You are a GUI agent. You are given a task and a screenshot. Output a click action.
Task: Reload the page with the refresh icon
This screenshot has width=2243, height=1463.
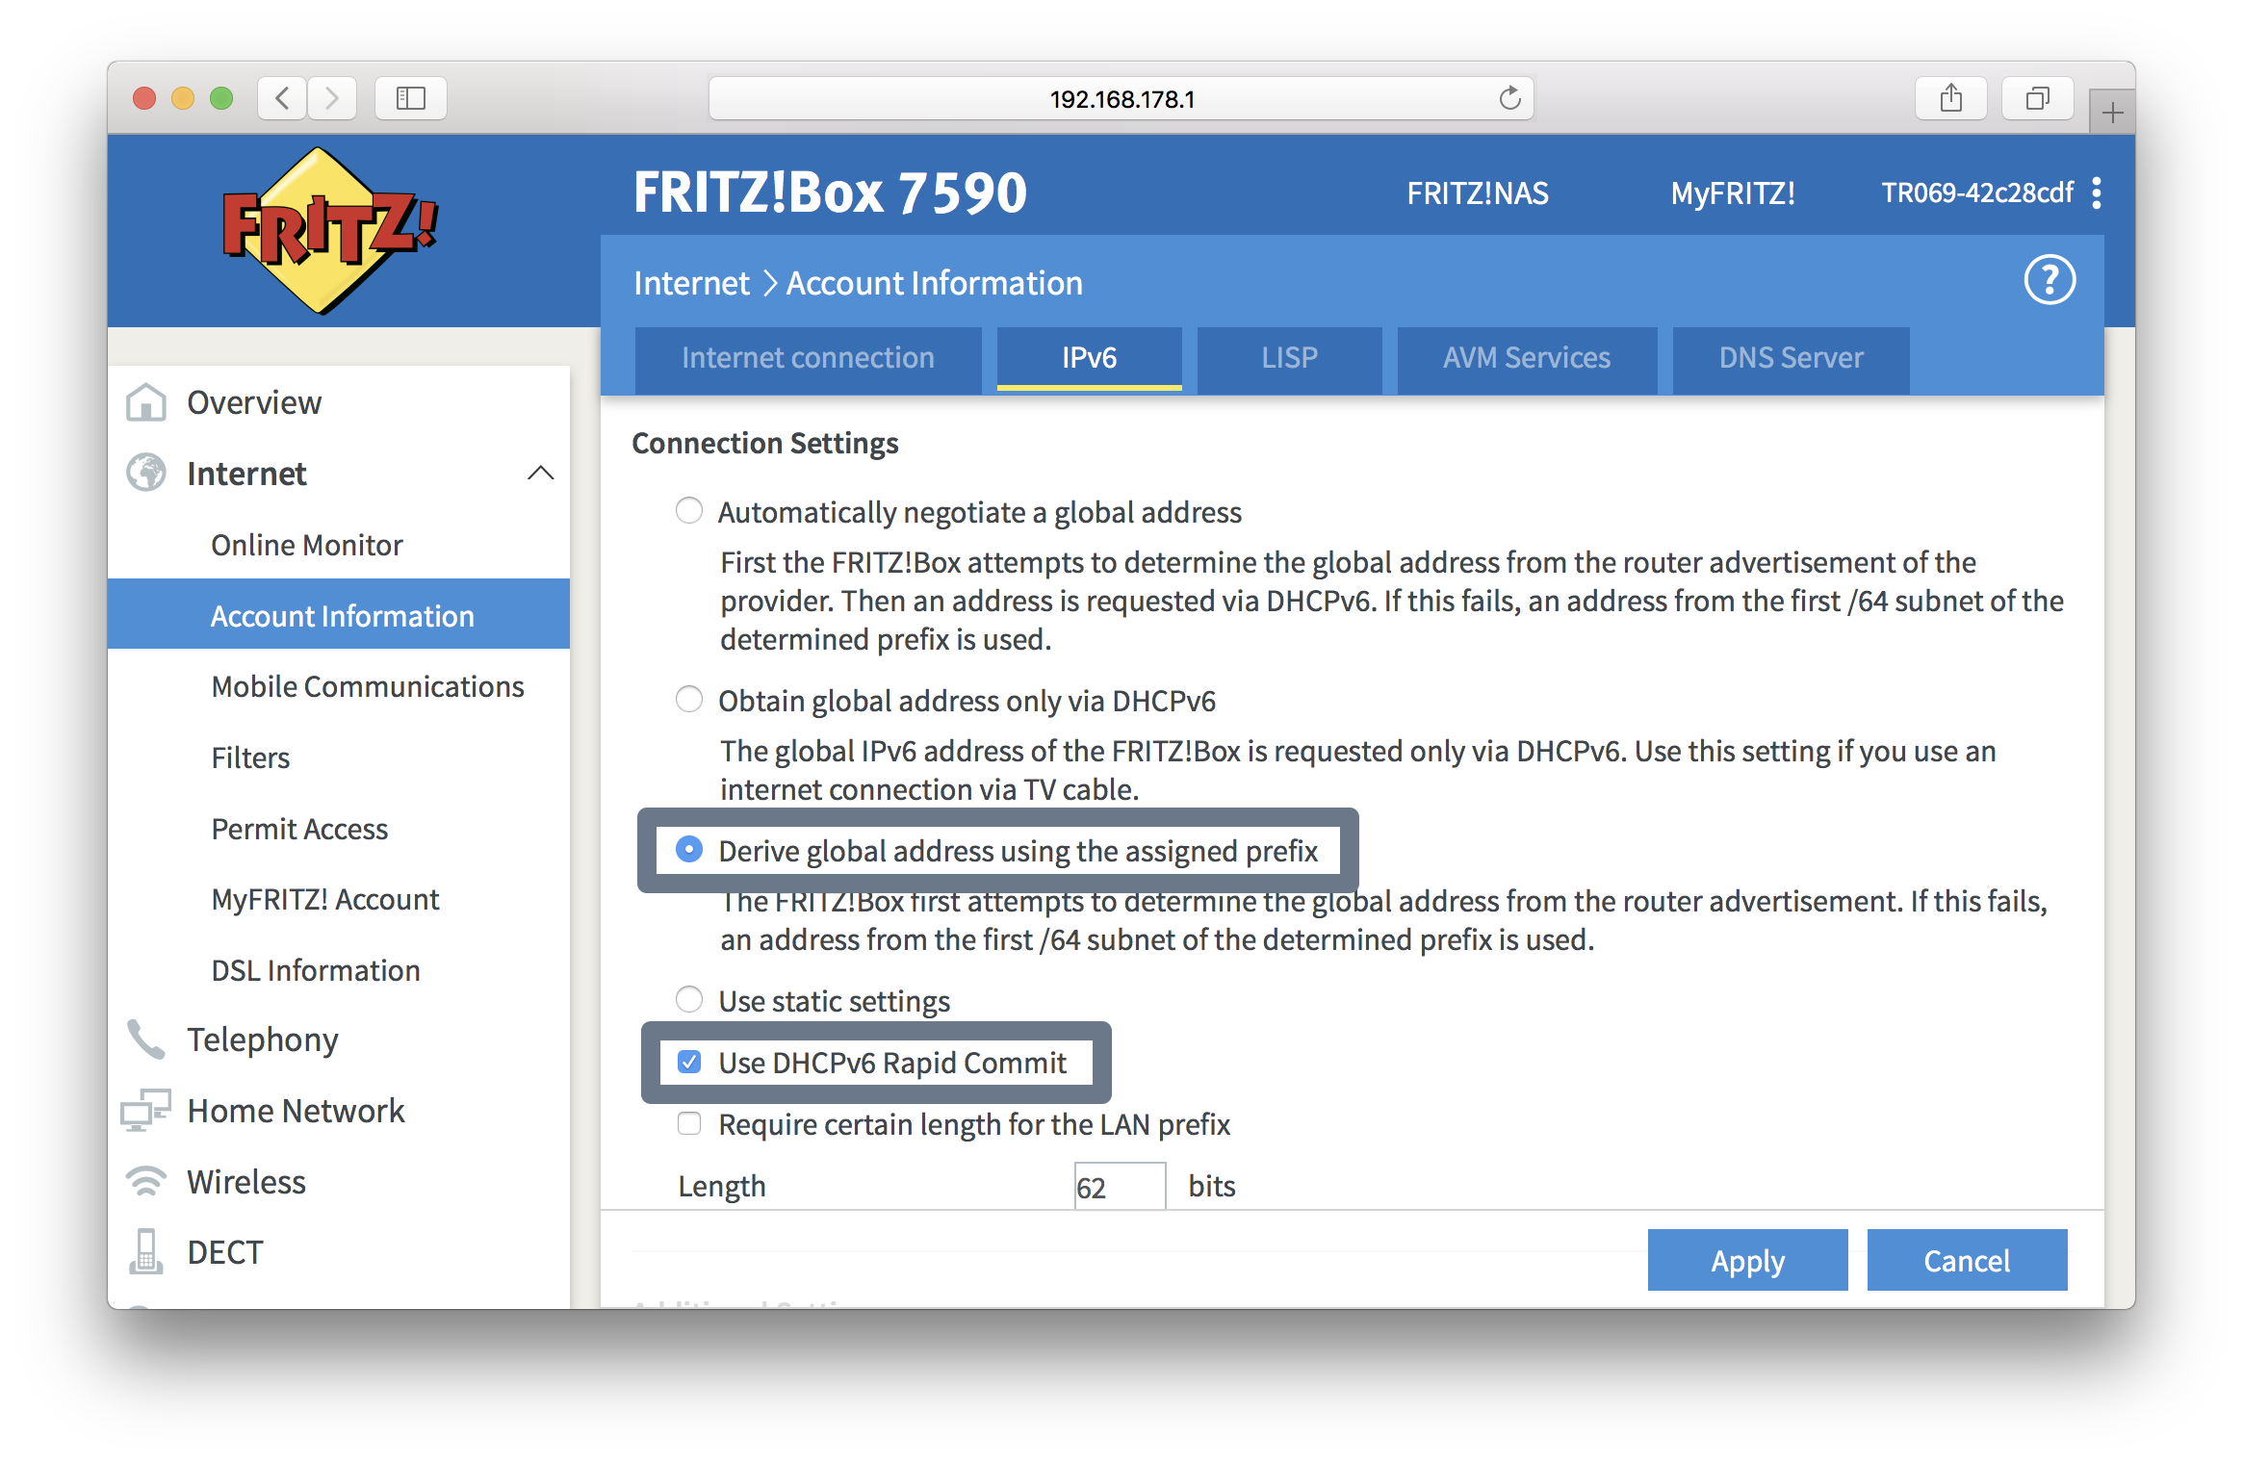coord(1509,98)
